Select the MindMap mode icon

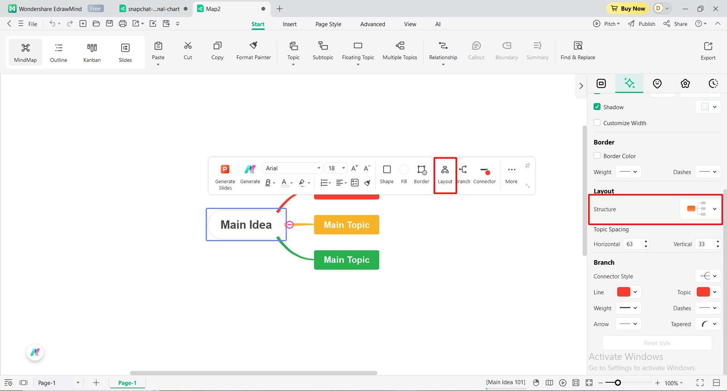pyautogui.click(x=25, y=52)
